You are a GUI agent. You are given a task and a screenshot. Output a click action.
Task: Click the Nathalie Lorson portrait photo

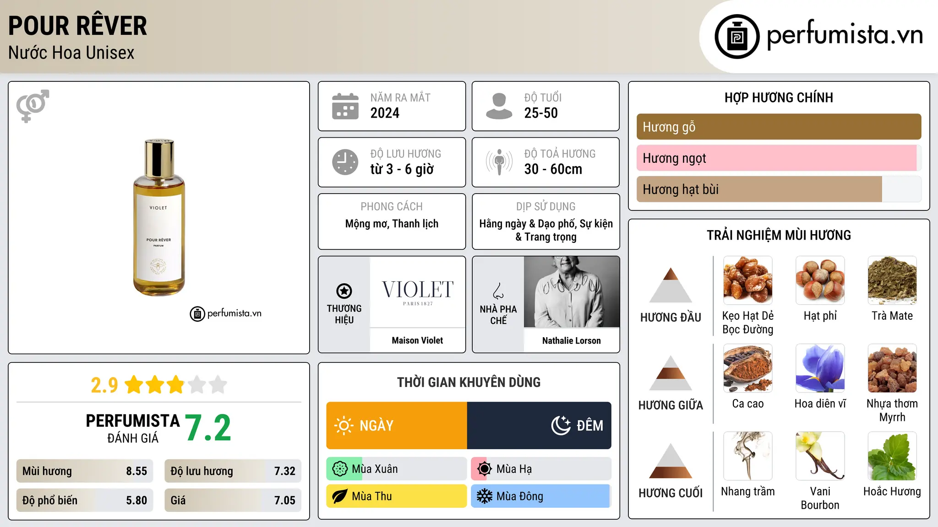click(572, 292)
